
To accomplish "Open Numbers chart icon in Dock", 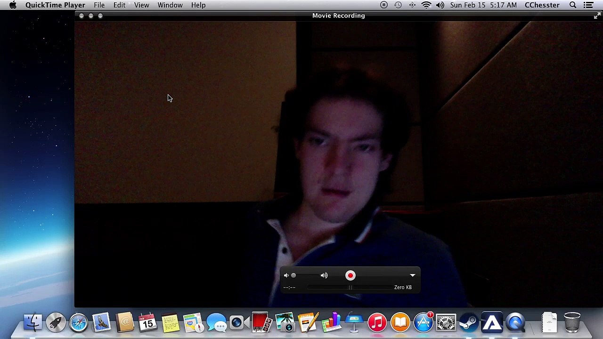I will pos(331,323).
